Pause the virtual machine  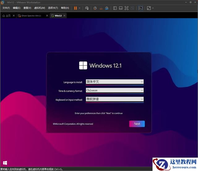[75, 8]
